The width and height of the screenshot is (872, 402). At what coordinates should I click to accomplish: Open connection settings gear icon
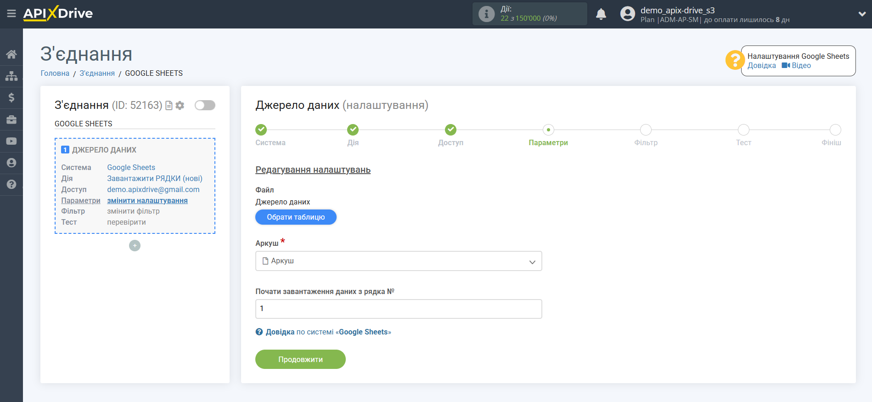tap(180, 106)
